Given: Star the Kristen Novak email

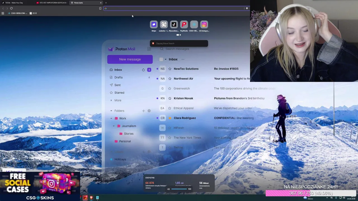Looking at the screenshot, I should tap(170, 98).
